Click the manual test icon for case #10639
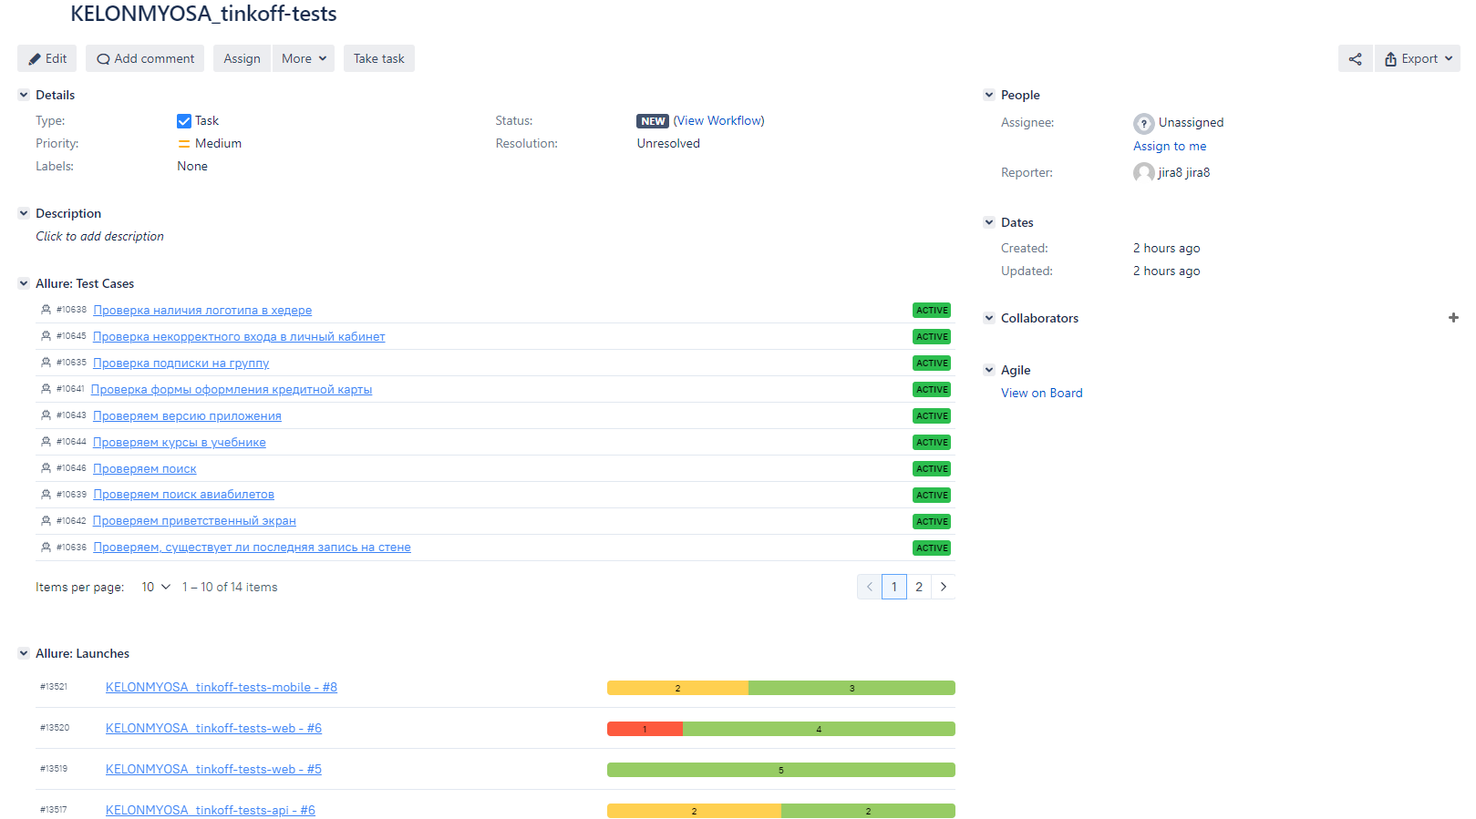This screenshot has height=819, width=1476. pyautogui.click(x=46, y=495)
